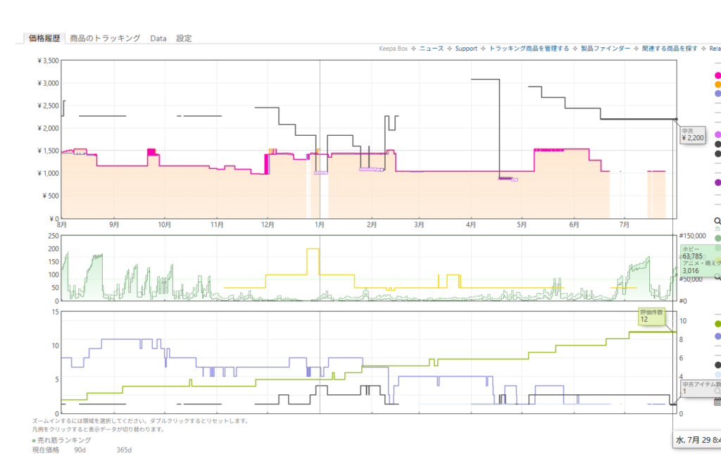Click the light magenta legend dot
This screenshot has height=454, width=721.
tap(717, 134)
